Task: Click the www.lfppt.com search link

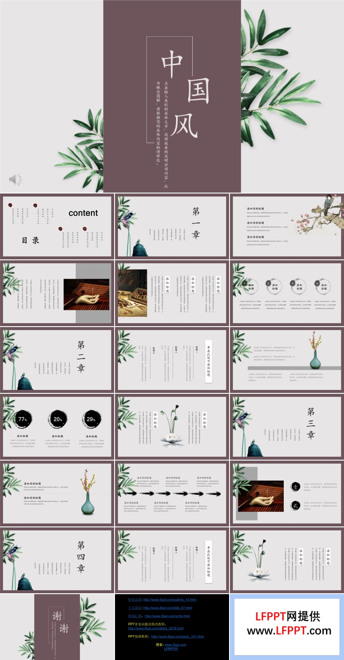Action: pyautogui.click(x=175, y=645)
